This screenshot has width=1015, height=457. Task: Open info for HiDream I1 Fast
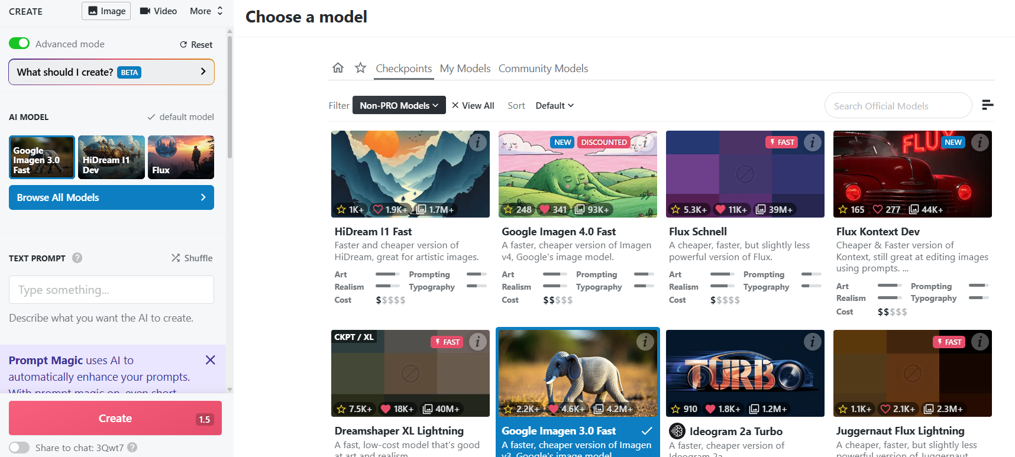click(477, 142)
